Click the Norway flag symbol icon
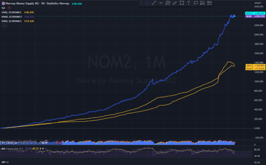The height and width of the screenshot is (165, 266). point(3,3)
